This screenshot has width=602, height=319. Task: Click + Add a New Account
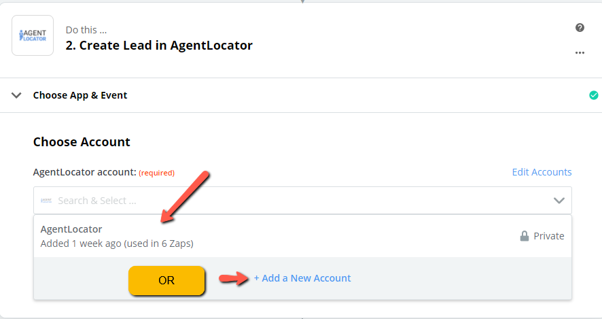click(x=302, y=278)
